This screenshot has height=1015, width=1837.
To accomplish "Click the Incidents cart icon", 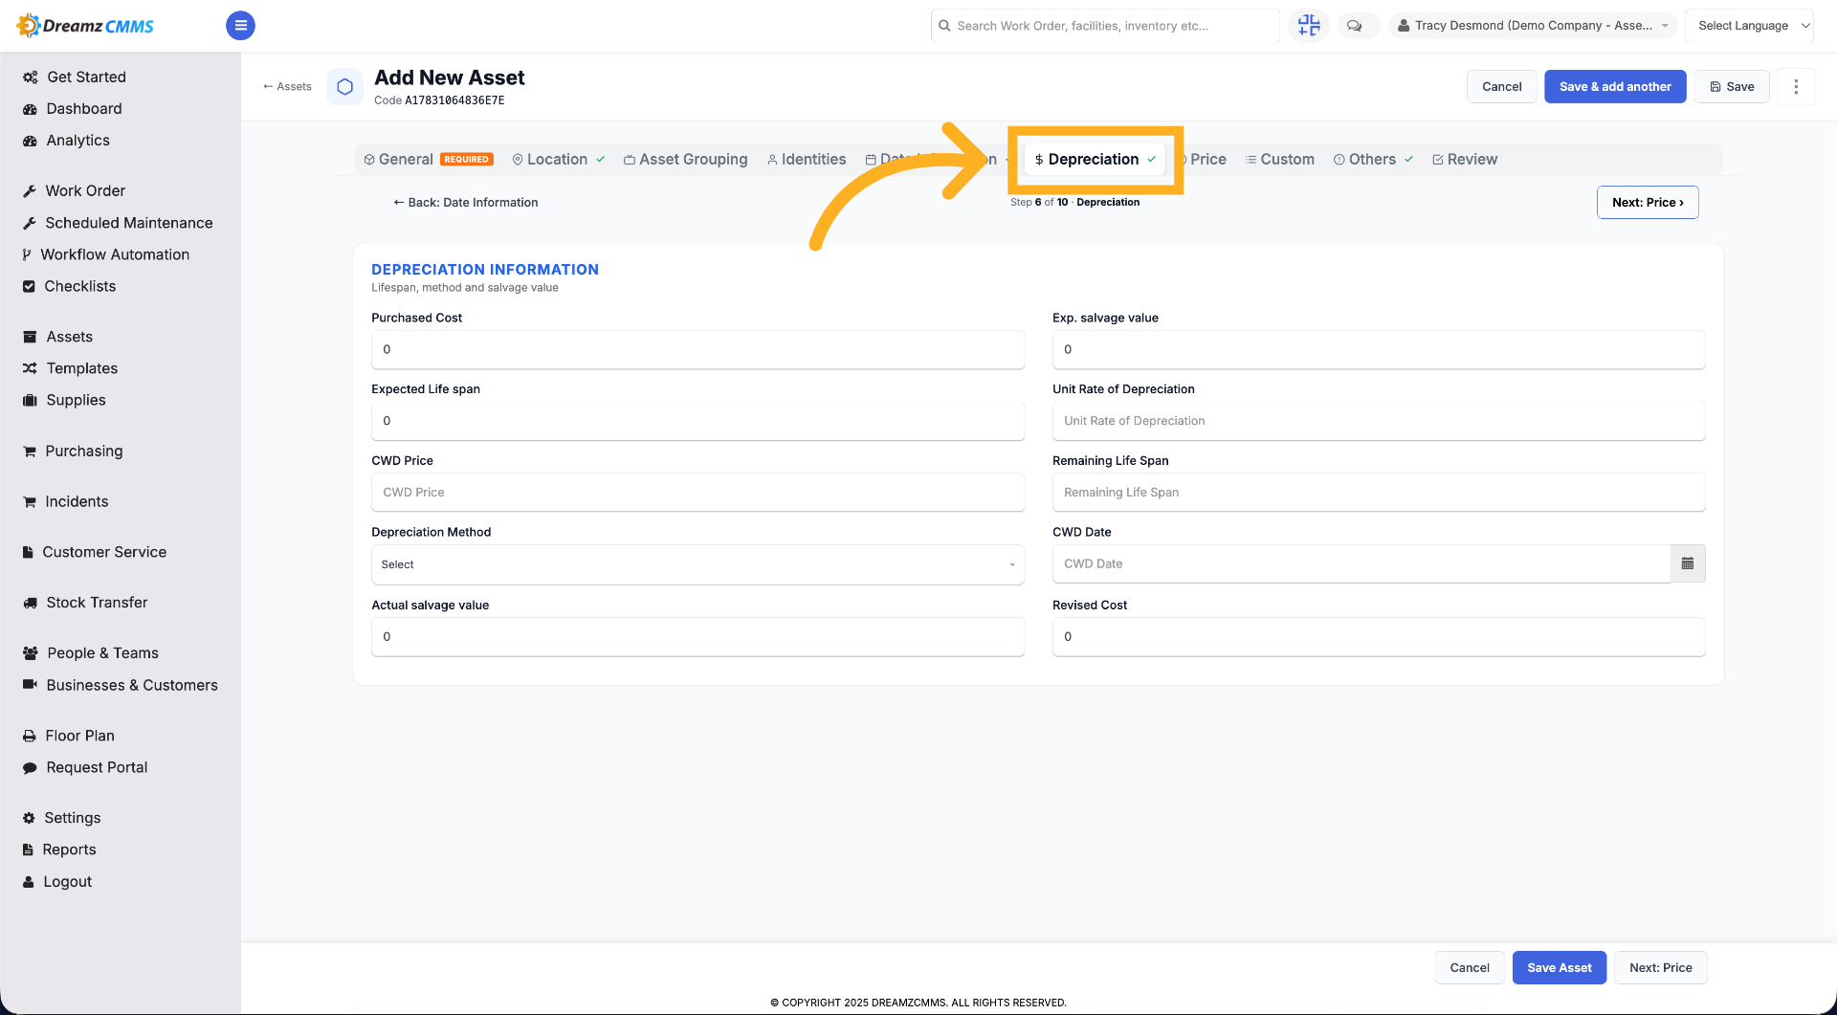I will [x=30, y=502].
